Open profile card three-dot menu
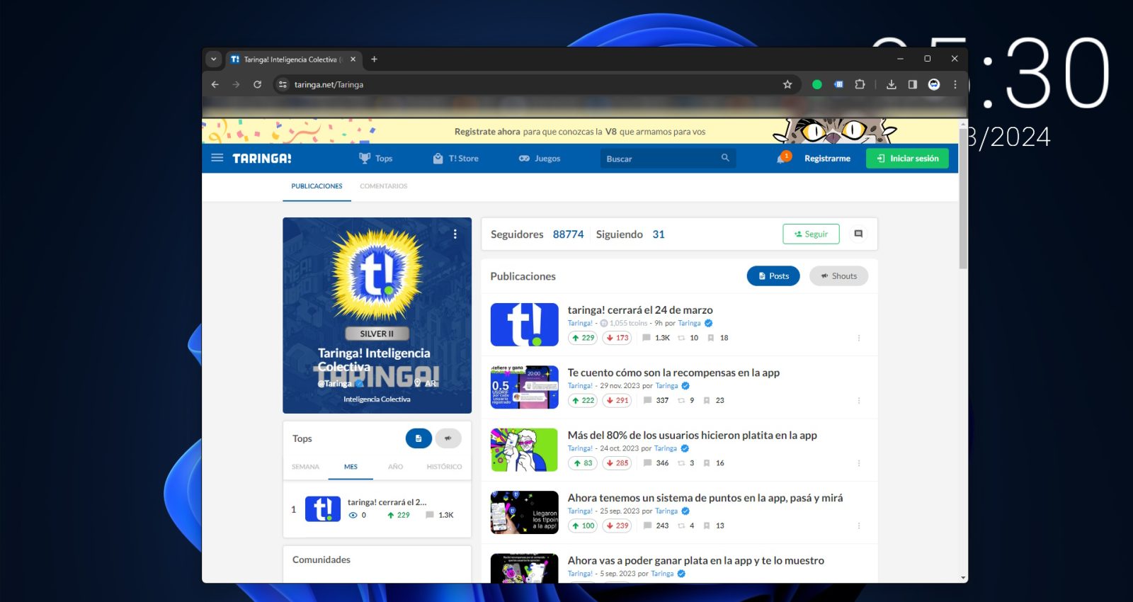This screenshot has height=602, width=1133. [x=455, y=234]
